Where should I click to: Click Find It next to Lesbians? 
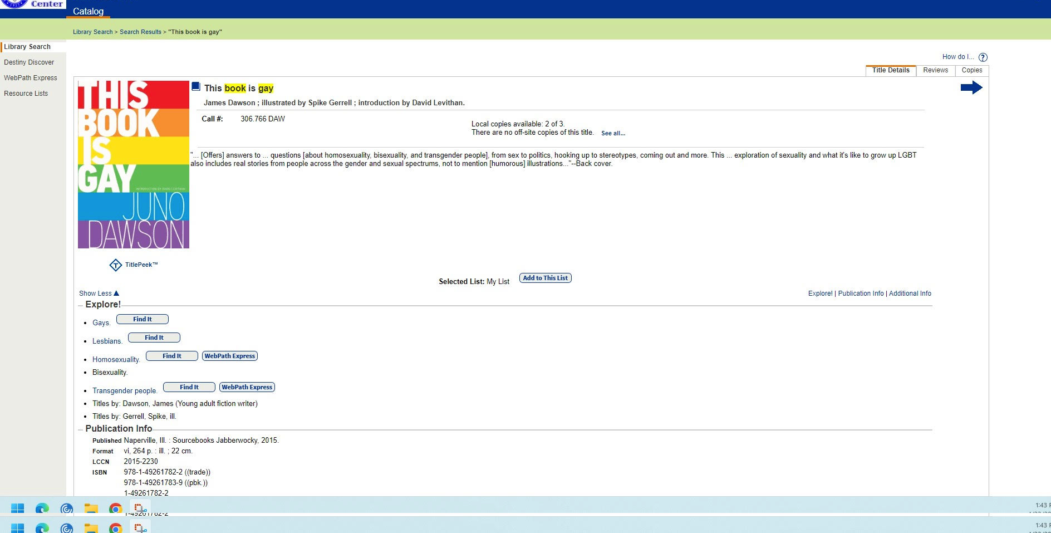(154, 338)
